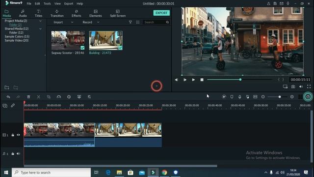Open the Titles tab
The width and height of the screenshot is (314, 177).
[x=38, y=13]
